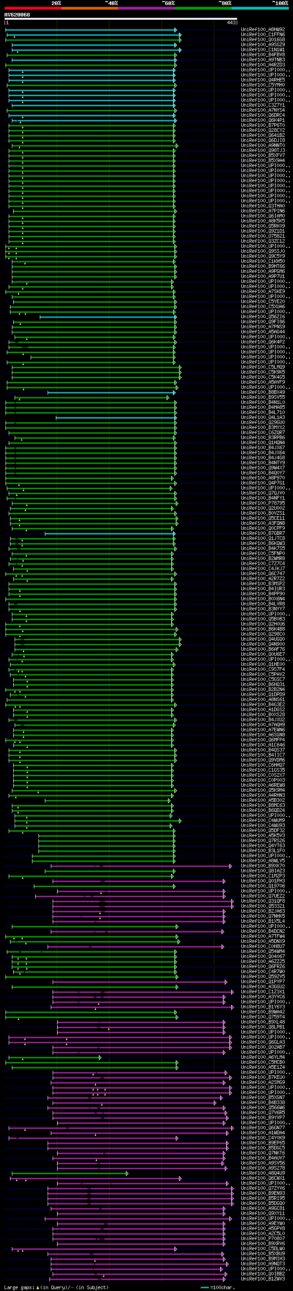293x1291 pixels.
Task: Open hit UniRef100_C5DLW0
Action: coord(262,1248)
